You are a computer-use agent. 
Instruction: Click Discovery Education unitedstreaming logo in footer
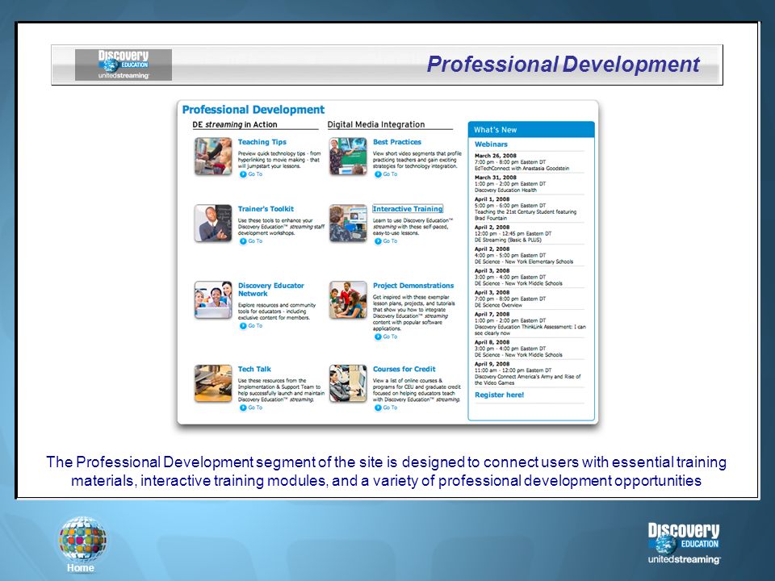[x=684, y=543]
